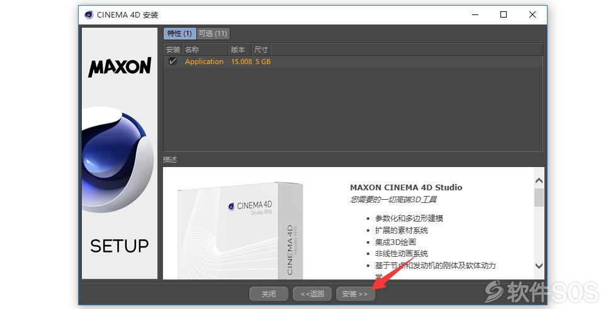
Task: Click the <<返回 button
Action: 313,294
